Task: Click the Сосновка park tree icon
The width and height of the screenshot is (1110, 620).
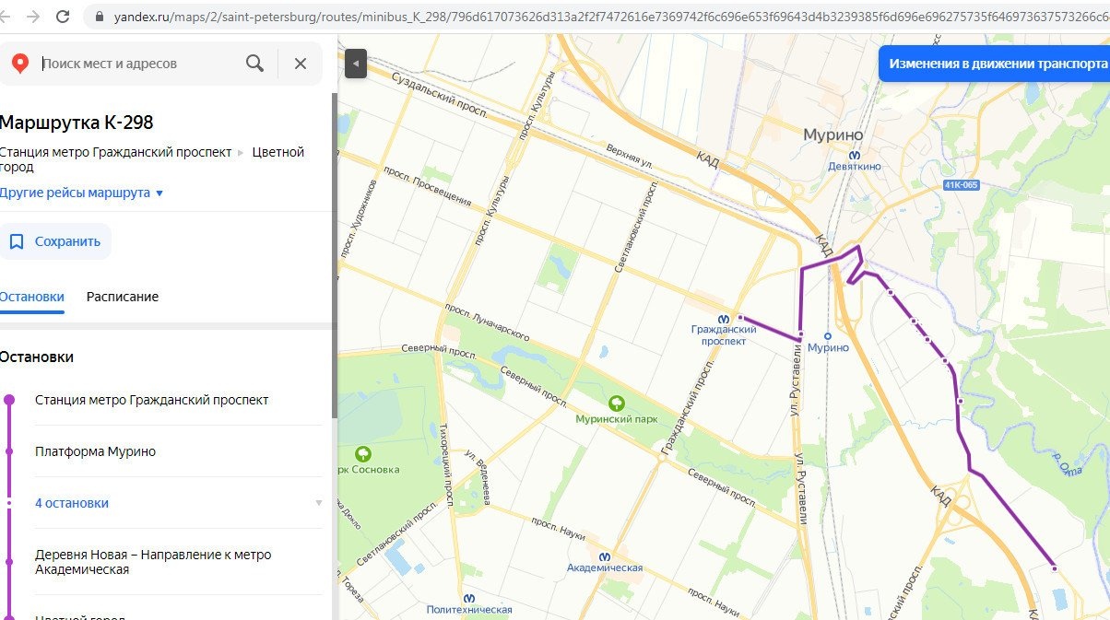Action: pyautogui.click(x=363, y=454)
